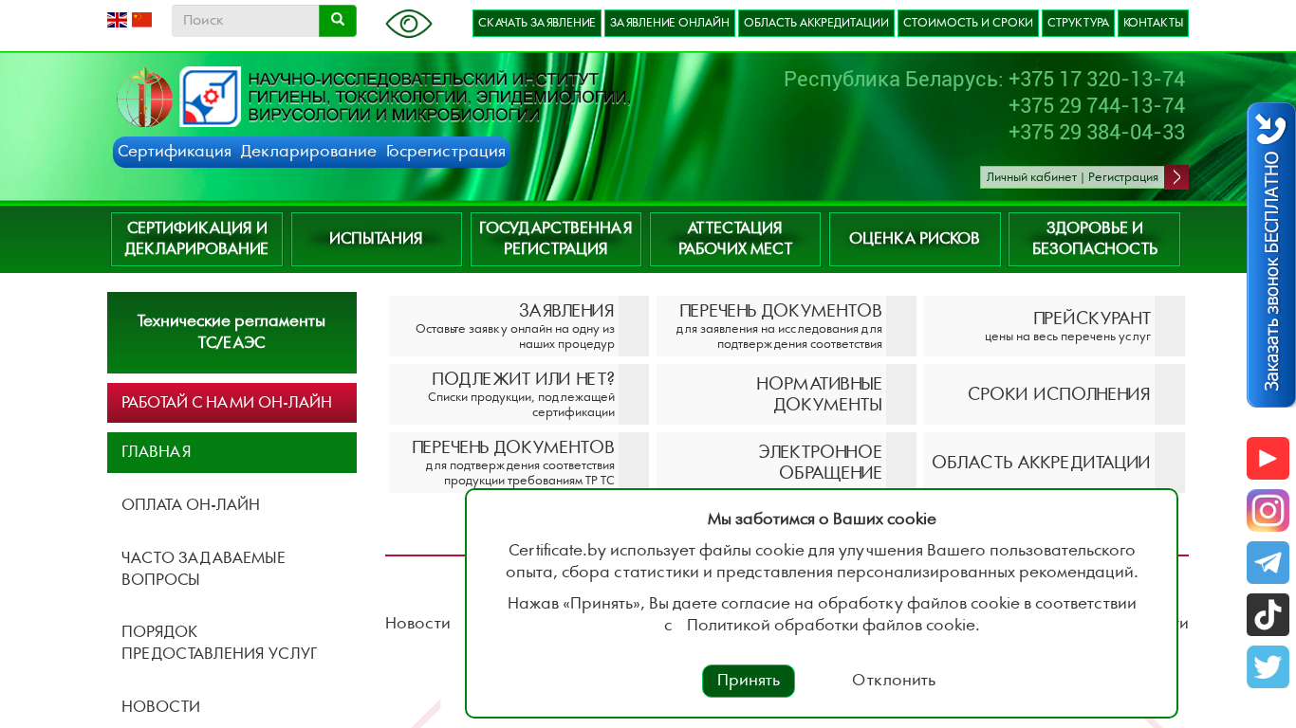Open ОБЛАСТЬ АККРЕДИТАЦИИ tile in grid
1296x728 pixels.
pyautogui.click(x=1054, y=462)
